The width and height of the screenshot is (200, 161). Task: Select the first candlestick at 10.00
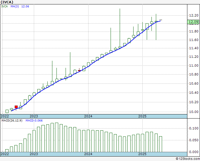coord(7,111)
